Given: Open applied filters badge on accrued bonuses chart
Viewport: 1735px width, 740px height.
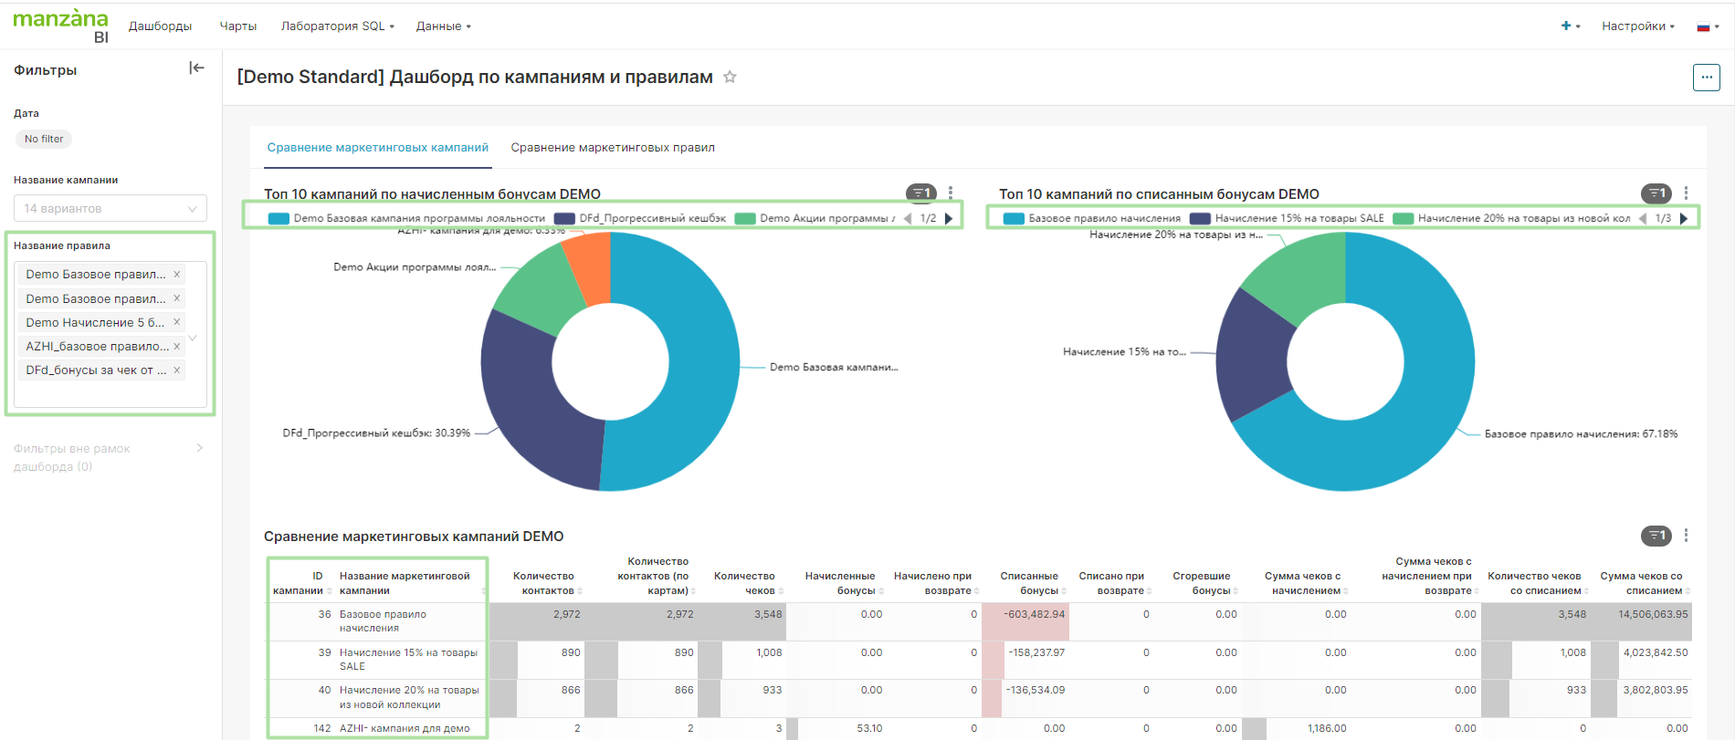Looking at the screenshot, I should point(920,193).
